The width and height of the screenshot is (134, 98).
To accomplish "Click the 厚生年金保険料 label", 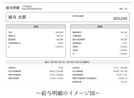I will pos(79,40).
